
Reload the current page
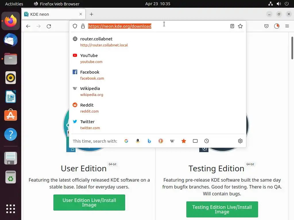[x=49, y=26]
